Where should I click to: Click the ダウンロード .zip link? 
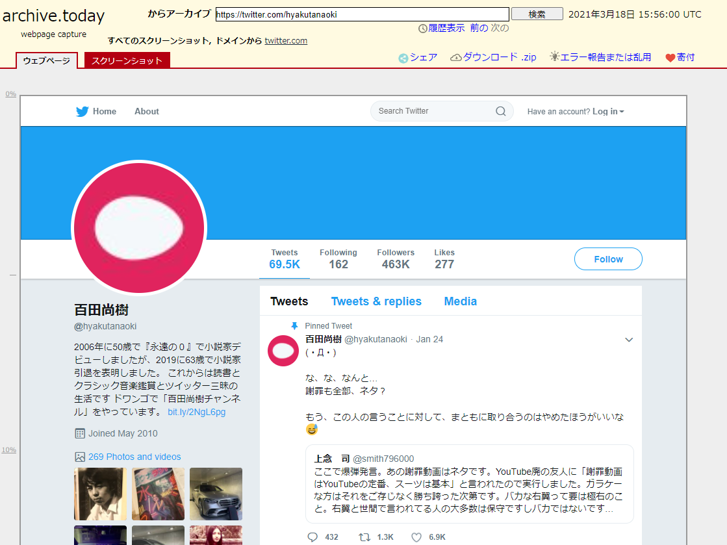pos(500,57)
